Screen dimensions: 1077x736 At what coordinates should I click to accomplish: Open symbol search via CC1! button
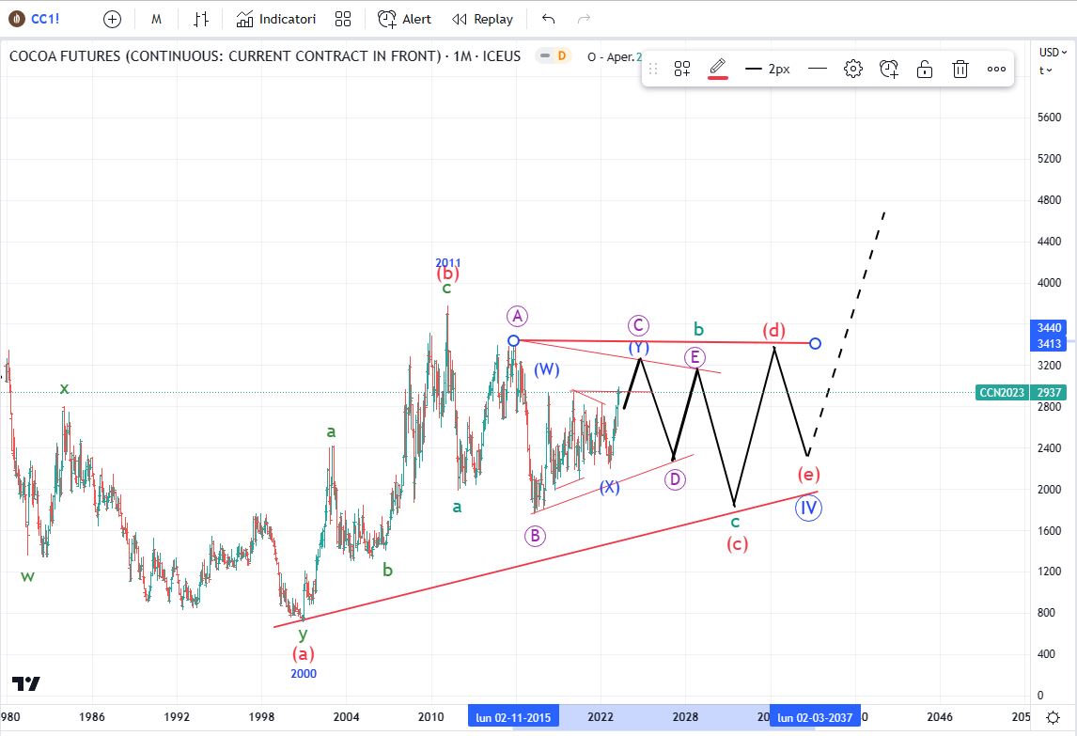pyautogui.click(x=35, y=19)
